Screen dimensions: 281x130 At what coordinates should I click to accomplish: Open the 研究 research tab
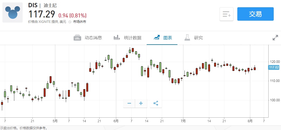[194, 38]
